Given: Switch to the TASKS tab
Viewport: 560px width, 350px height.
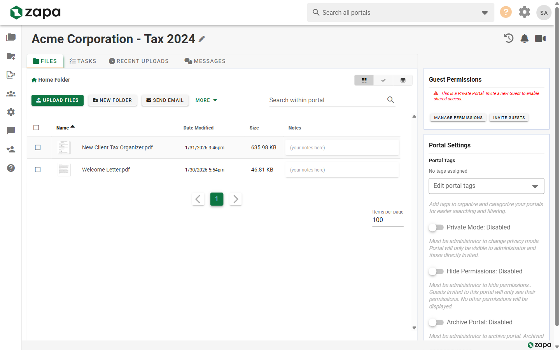Looking at the screenshot, I should [83, 61].
